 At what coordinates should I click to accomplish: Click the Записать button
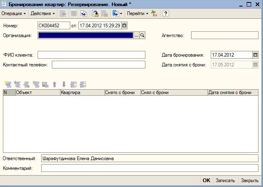point(225,180)
